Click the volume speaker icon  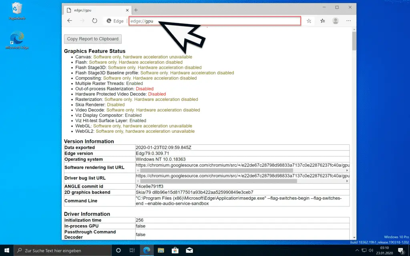(370, 250)
